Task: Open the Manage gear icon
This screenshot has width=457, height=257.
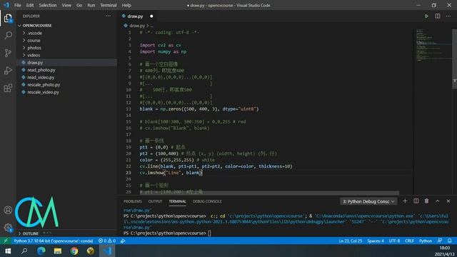Action: (8, 228)
